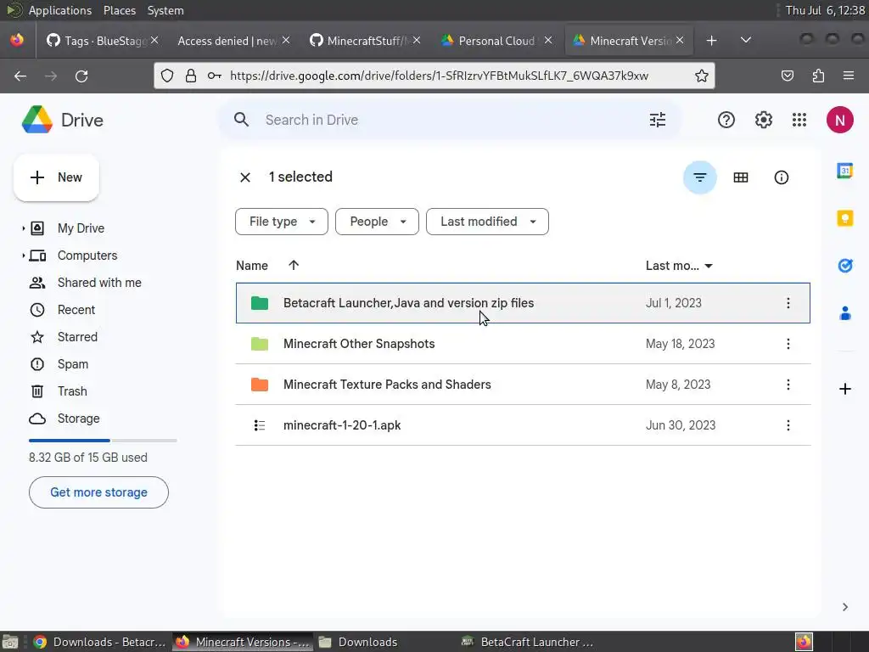Open the Starred section
The height and width of the screenshot is (652, 869).
point(77,337)
